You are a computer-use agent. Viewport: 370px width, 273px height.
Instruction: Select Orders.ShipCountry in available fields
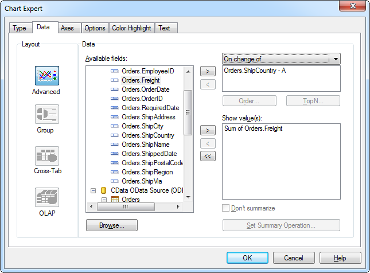tap(148, 135)
